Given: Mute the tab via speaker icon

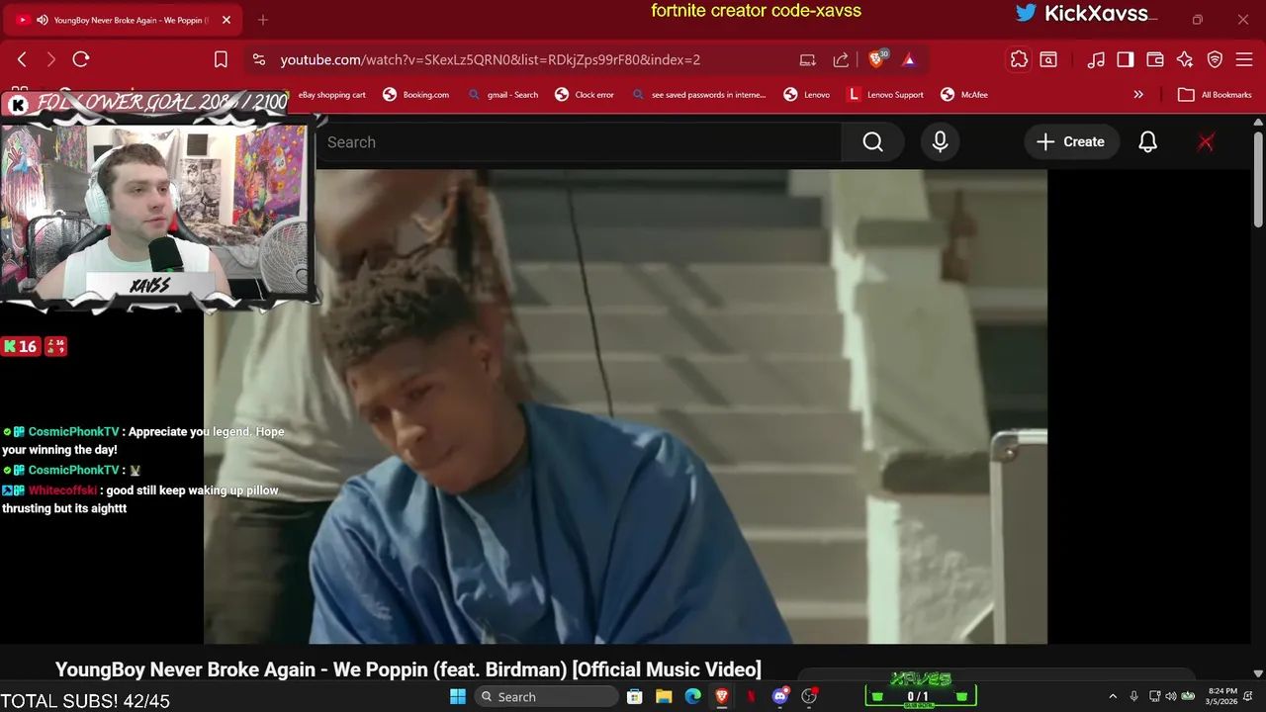Looking at the screenshot, I should point(43,20).
